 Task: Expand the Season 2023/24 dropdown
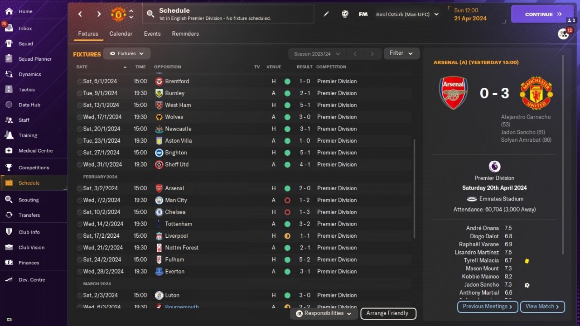[x=317, y=54]
